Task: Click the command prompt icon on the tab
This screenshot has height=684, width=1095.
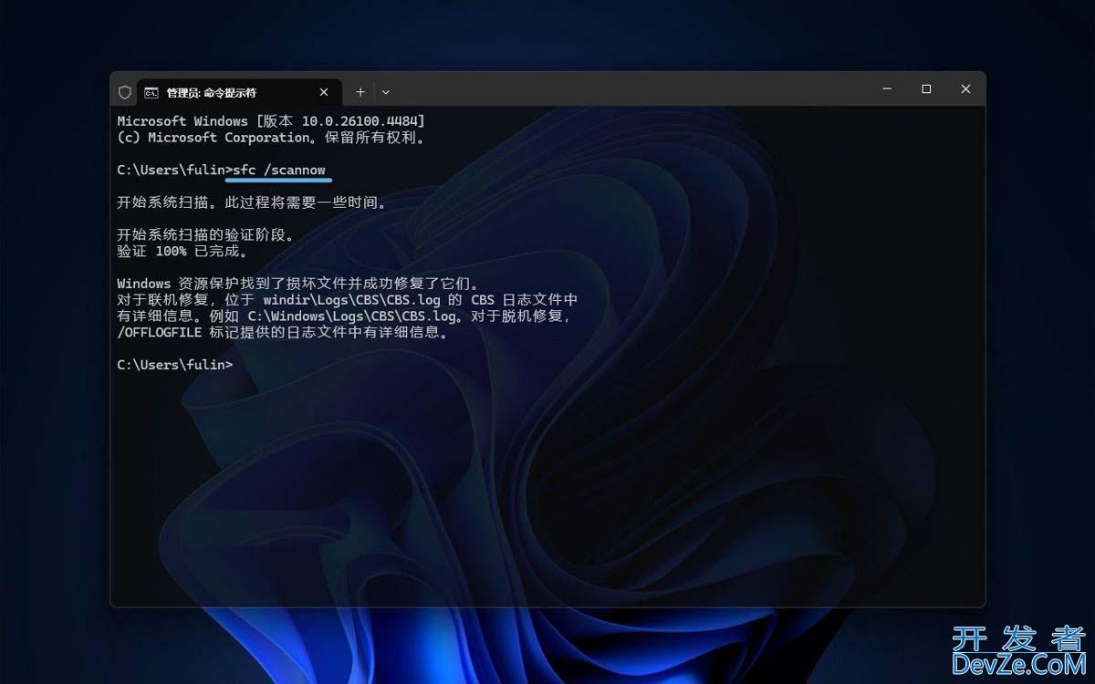Action: [151, 92]
